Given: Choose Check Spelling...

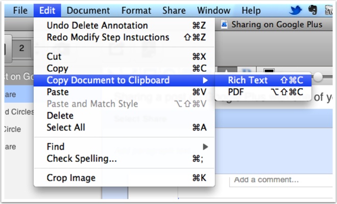Looking at the screenshot, I should pos(124,159).
